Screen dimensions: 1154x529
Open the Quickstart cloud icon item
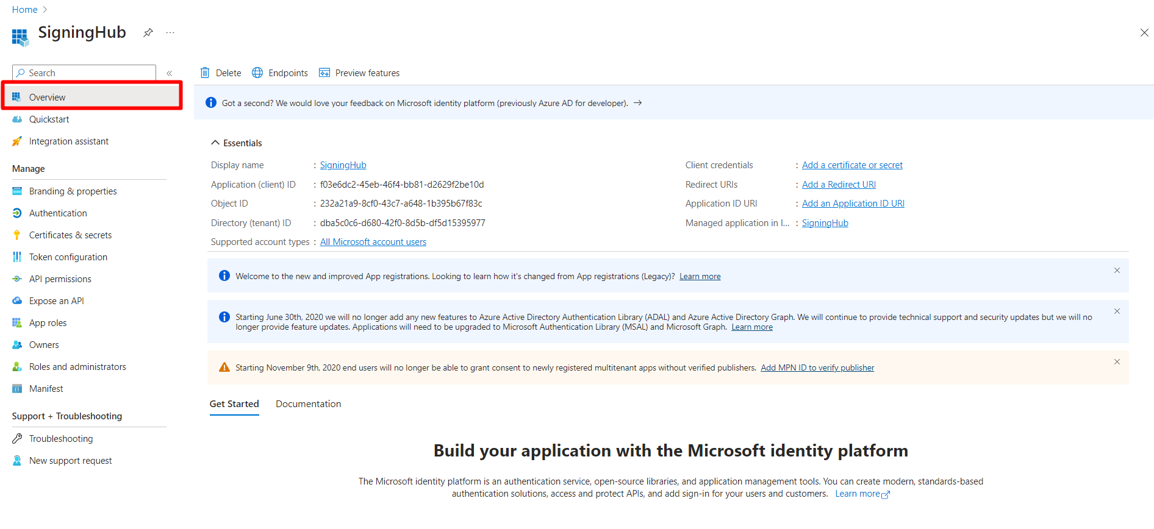[17, 119]
